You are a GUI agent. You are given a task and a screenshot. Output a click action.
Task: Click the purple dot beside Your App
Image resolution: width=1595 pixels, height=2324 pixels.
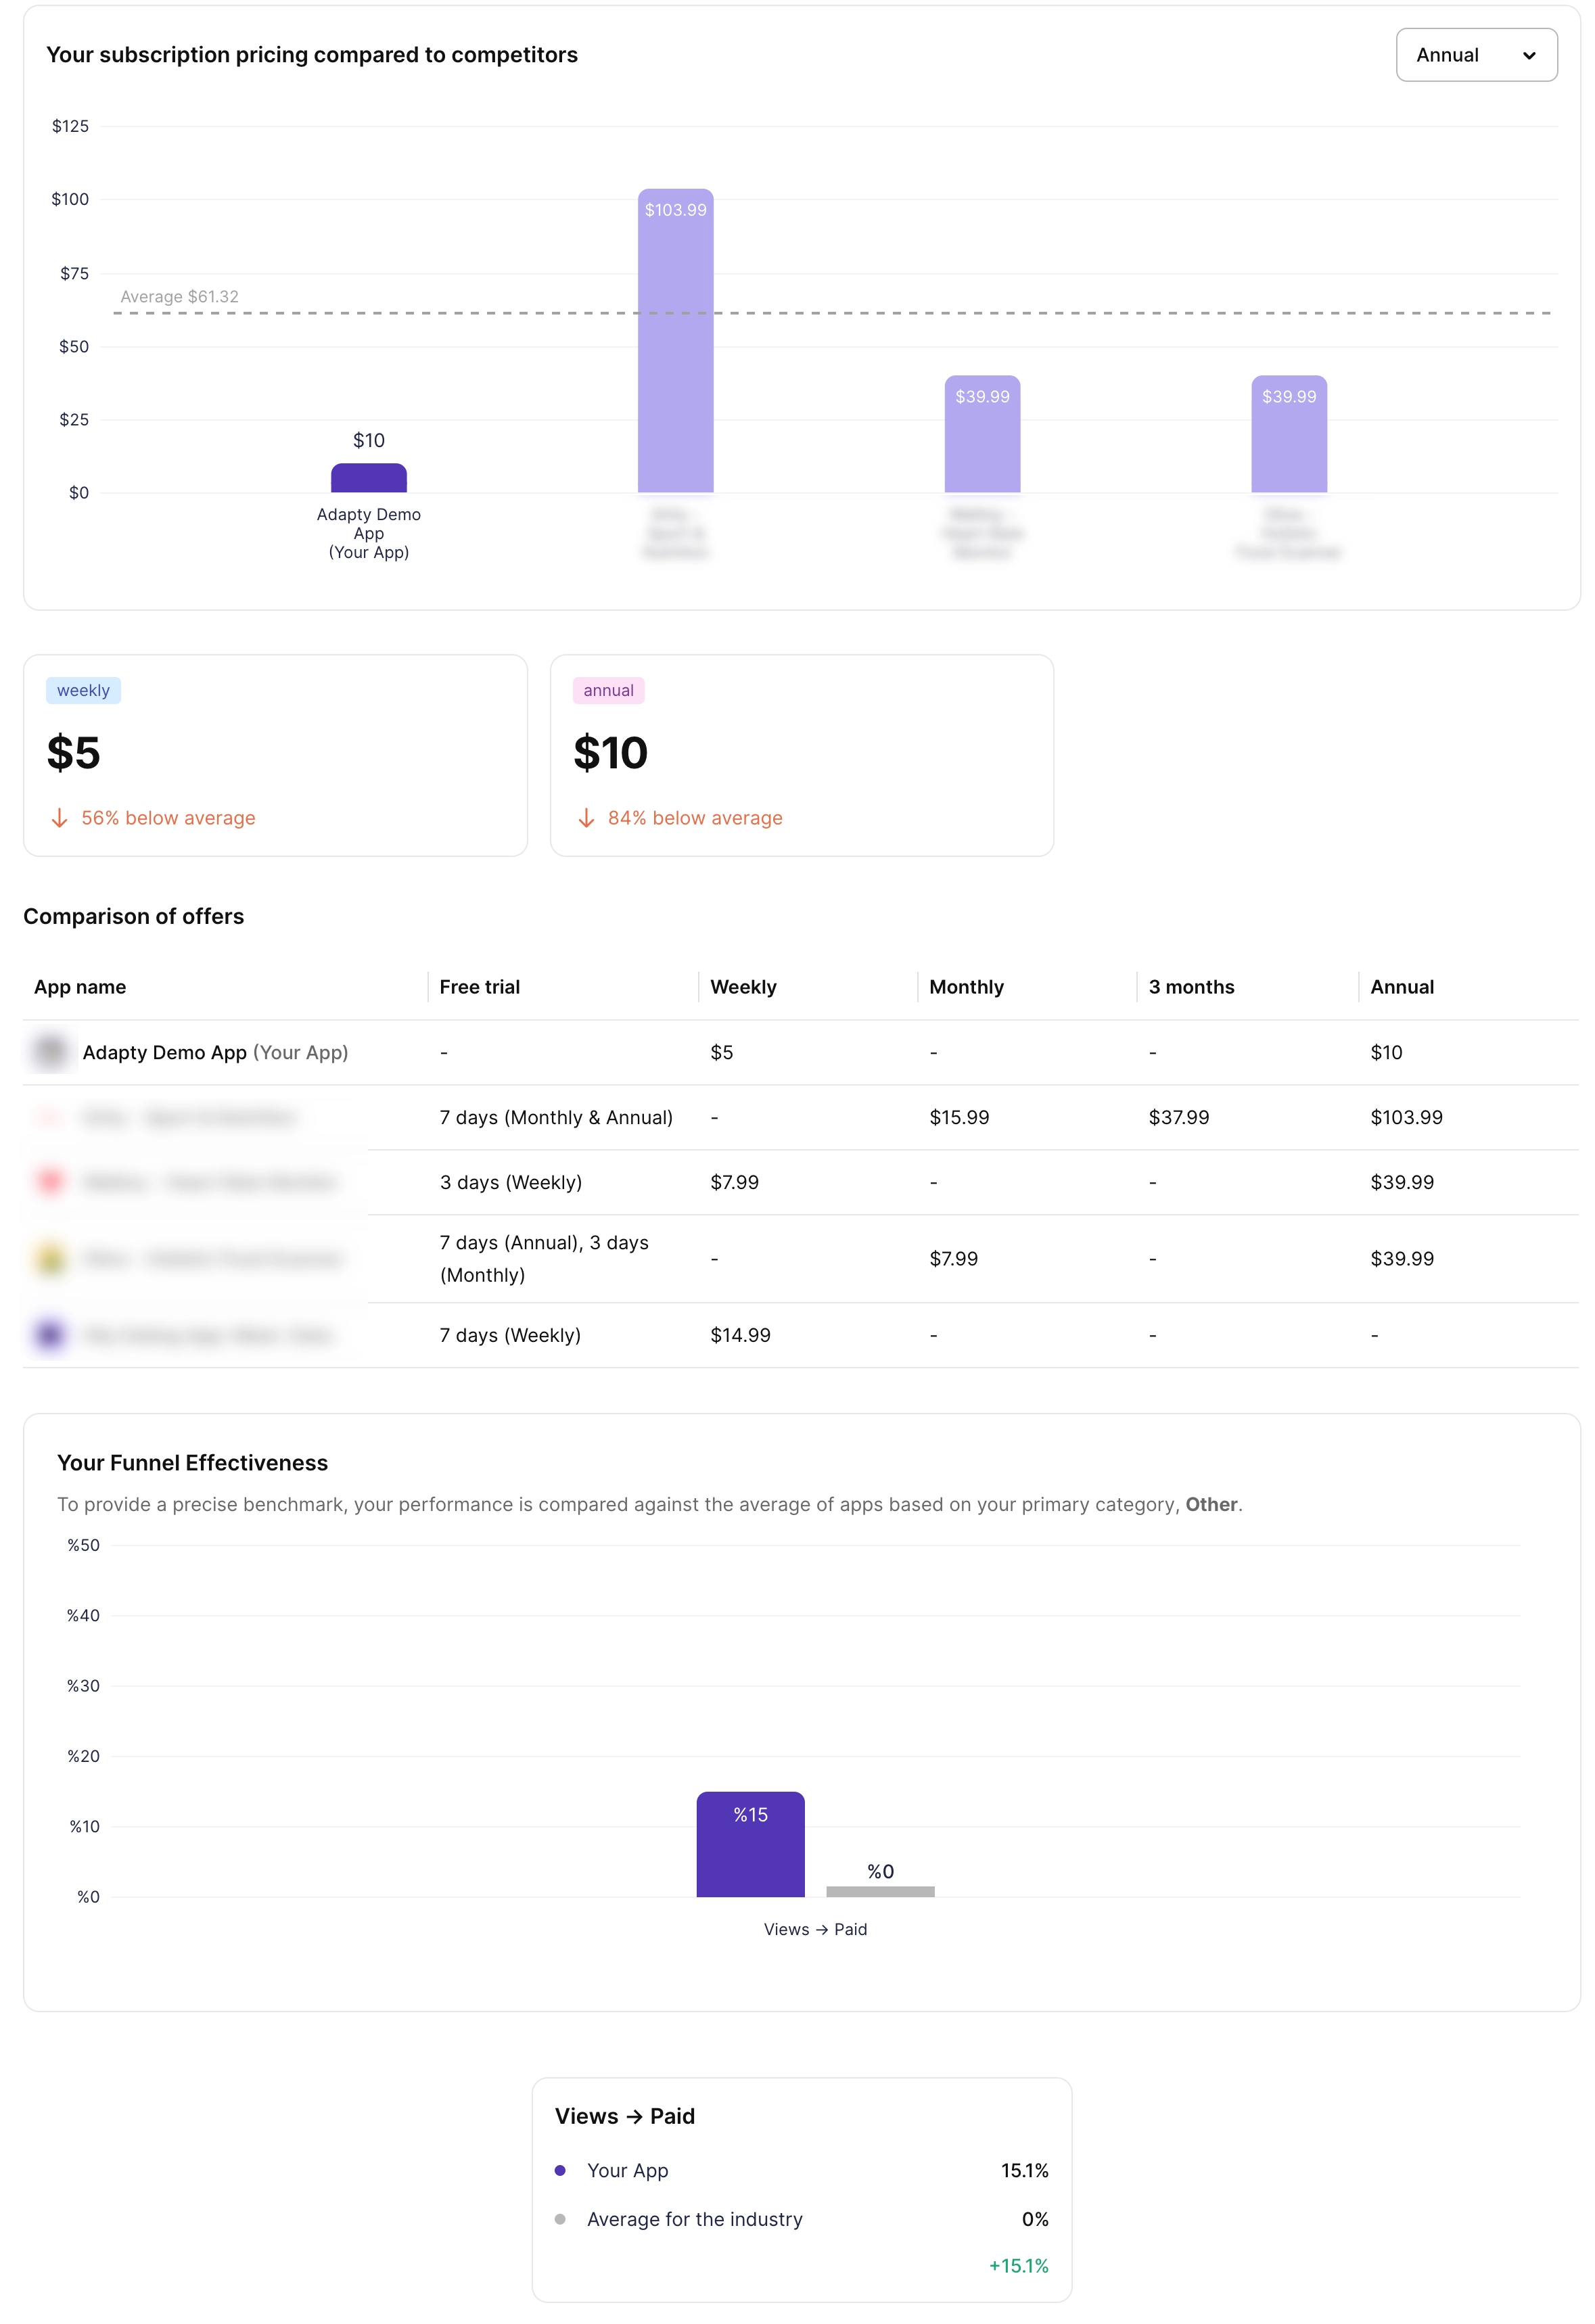[x=560, y=2170]
